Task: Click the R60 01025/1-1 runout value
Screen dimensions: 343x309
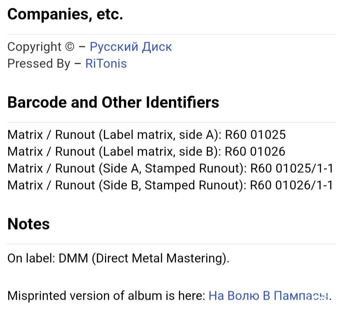Action: pos(292,168)
